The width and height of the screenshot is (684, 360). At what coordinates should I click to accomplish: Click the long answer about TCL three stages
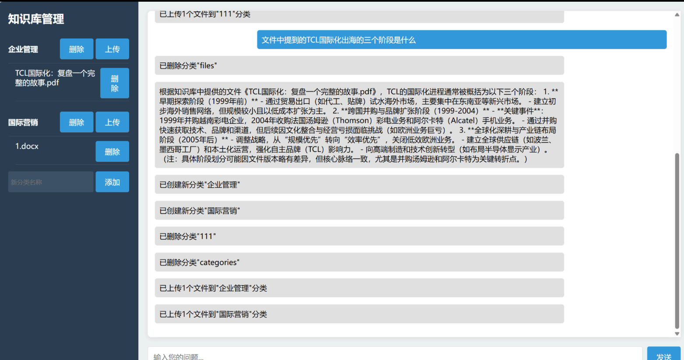(x=359, y=125)
